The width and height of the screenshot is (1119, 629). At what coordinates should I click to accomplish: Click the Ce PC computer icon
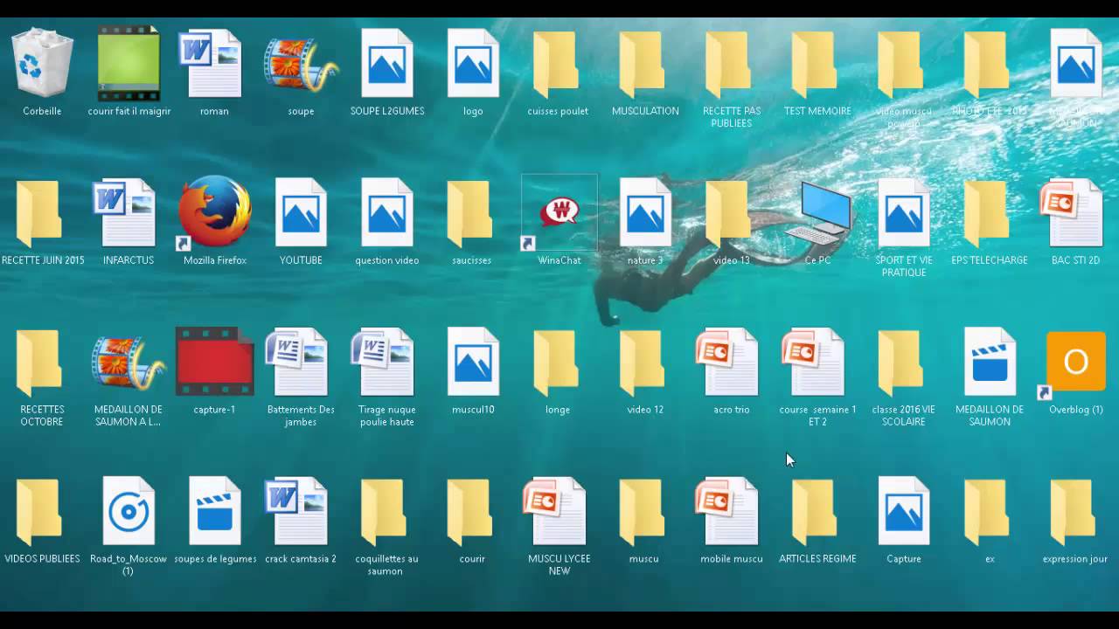tap(817, 214)
